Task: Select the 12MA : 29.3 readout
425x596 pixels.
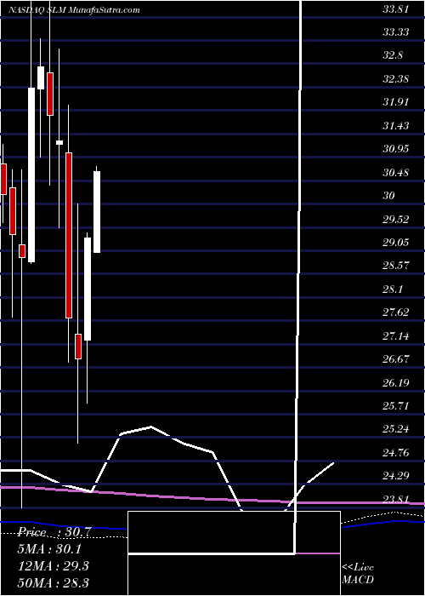Action: click(x=54, y=566)
